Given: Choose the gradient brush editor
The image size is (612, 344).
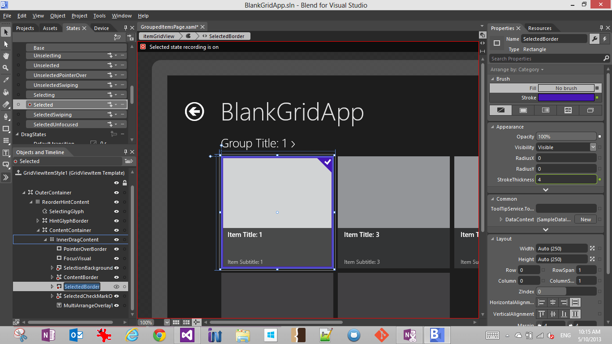Looking at the screenshot, I should (546, 110).
